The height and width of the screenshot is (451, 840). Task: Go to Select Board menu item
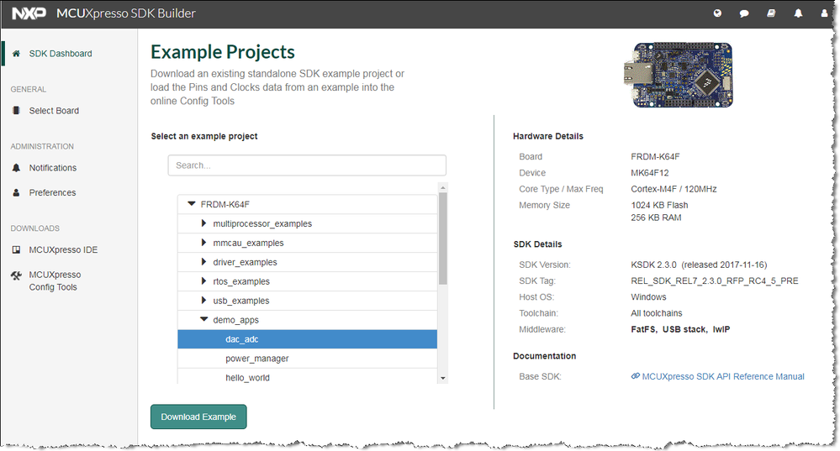[x=54, y=111]
